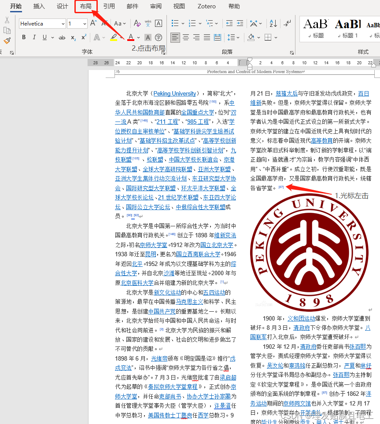Viewport: 380px width, 424px height.
Task: Click the Copy icon in clipboard group
Action: click(x=7, y=30)
